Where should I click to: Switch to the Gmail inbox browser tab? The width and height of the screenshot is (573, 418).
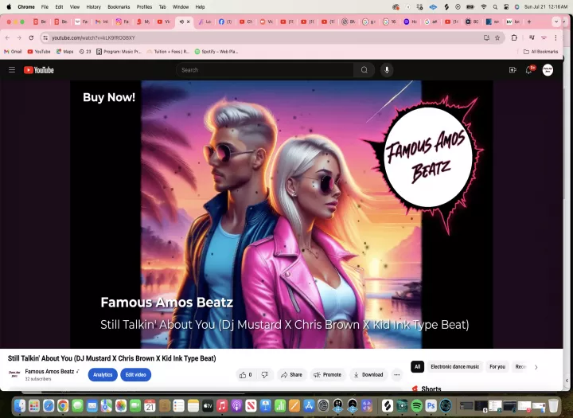click(x=102, y=22)
